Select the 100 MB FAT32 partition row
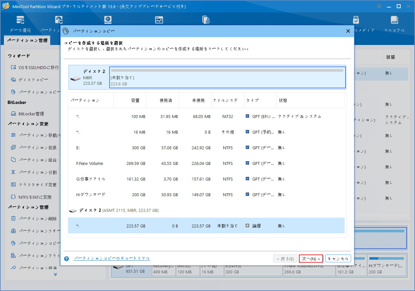415x291 pixels. tap(206, 116)
